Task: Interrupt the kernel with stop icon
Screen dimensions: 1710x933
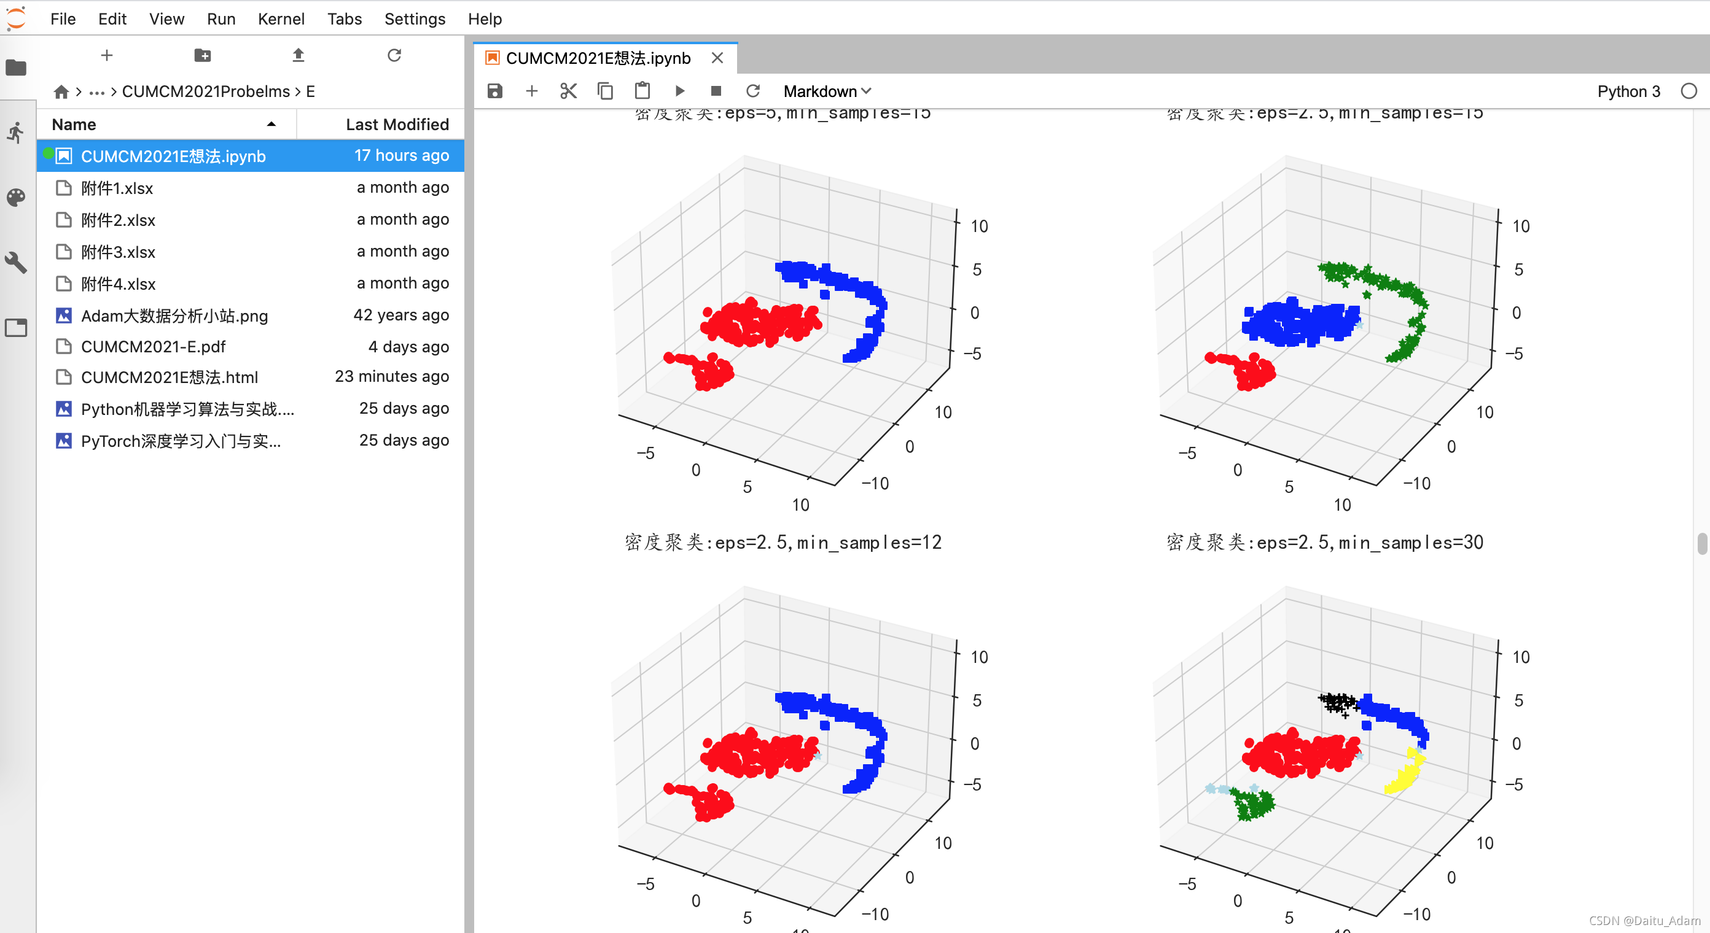Action: (716, 91)
